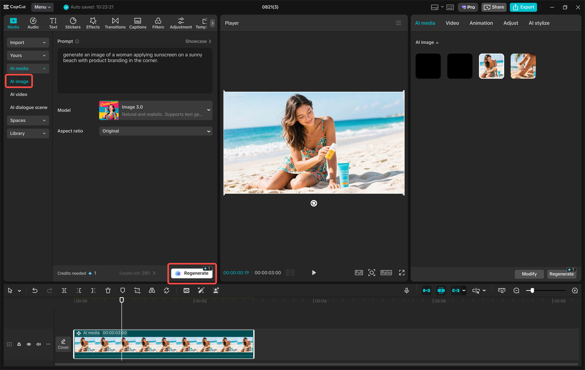Hide the AI media track with the eye toggle
585x370 pixels.
28,344
